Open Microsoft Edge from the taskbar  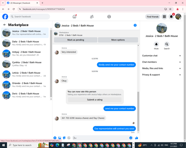click(x=57, y=145)
